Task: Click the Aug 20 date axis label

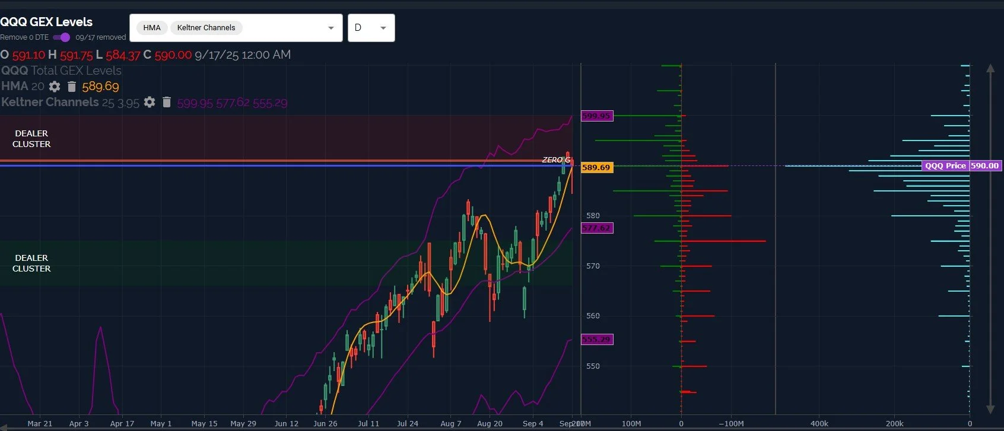Action: (490, 424)
